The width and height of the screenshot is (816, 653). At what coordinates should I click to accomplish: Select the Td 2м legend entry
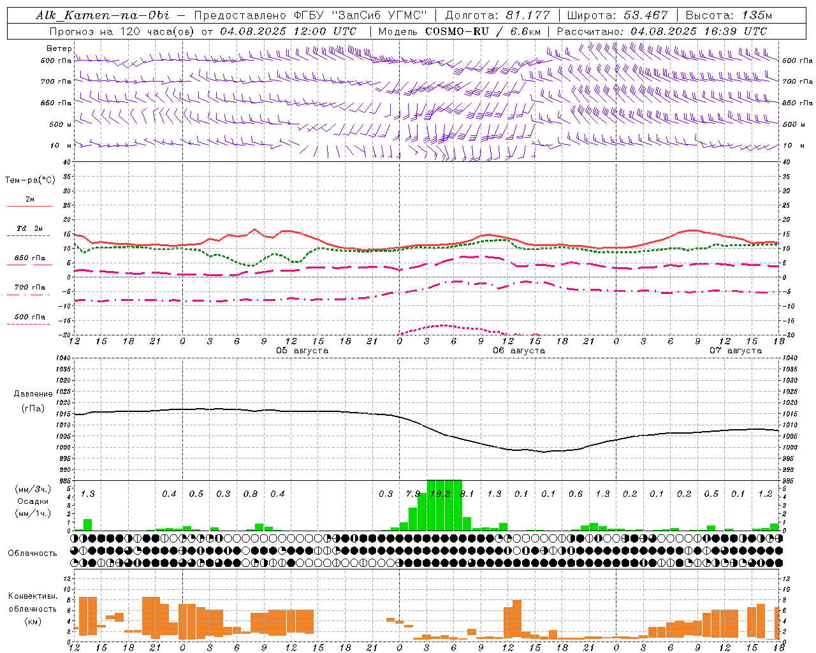pos(30,228)
